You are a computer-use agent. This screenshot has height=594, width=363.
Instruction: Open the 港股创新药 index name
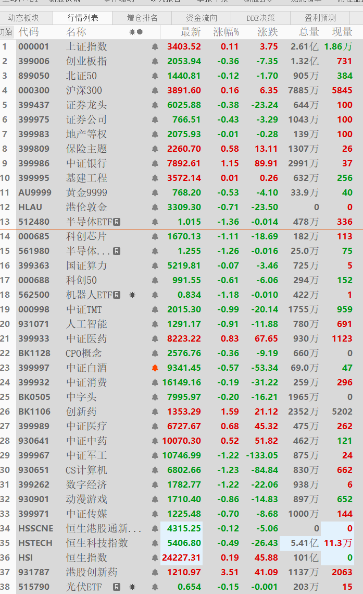point(88,572)
